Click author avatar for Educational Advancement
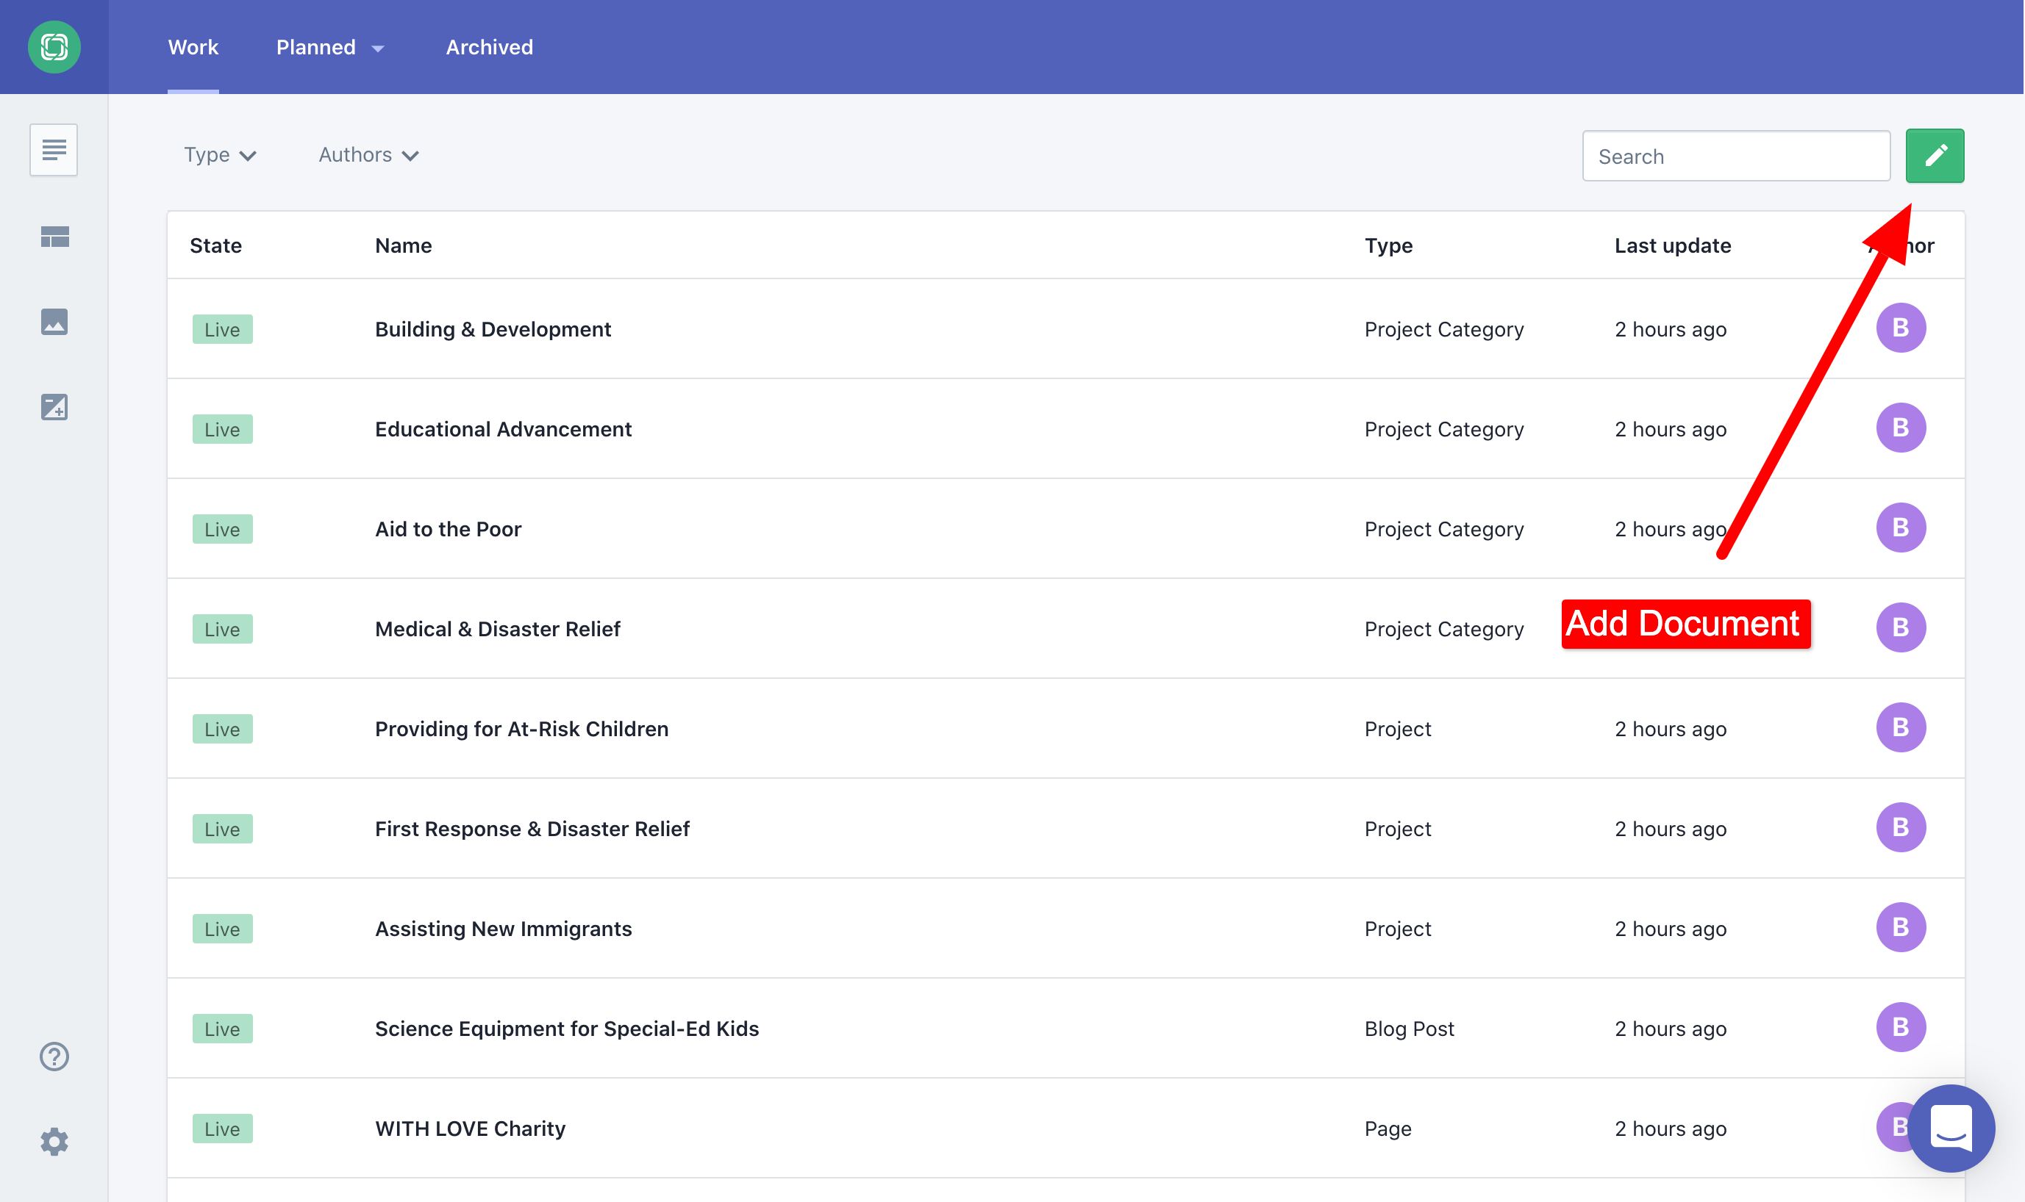The image size is (2025, 1202). click(1900, 428)
